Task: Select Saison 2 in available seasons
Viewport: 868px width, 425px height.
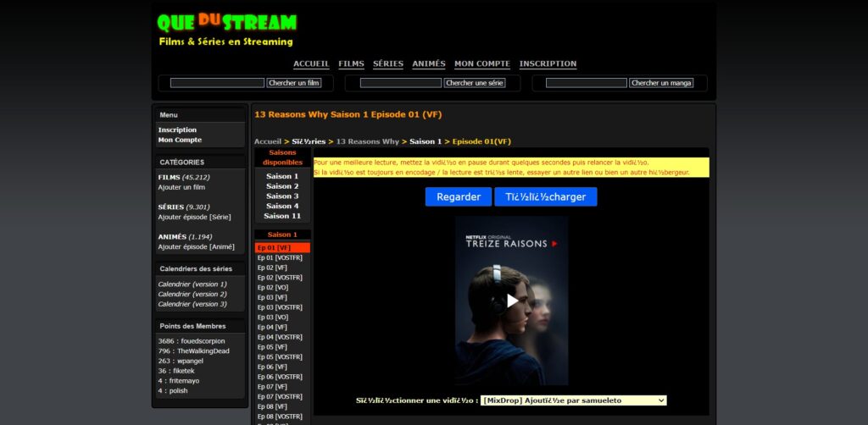Action: [x=282, y=186]
